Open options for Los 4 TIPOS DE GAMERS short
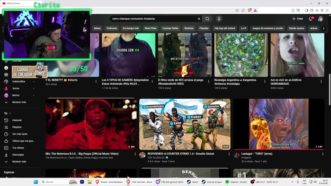 [152, 81]
